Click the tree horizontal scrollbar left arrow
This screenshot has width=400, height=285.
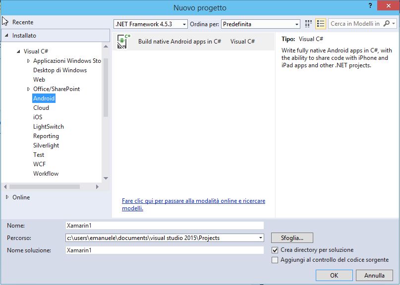[5, 187]
